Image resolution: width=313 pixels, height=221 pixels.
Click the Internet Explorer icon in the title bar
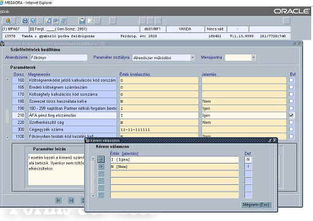click(x=2, y=2)
